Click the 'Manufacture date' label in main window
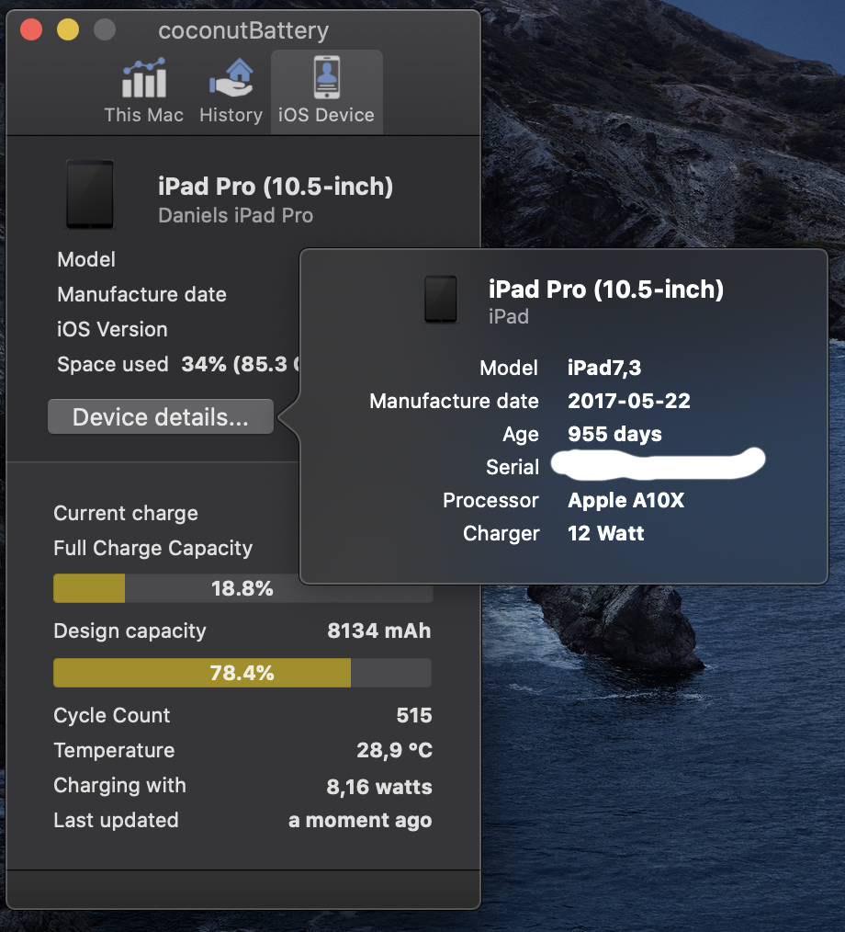The height and width of the screenshot is (932, 845). click(x=142, y=294)
